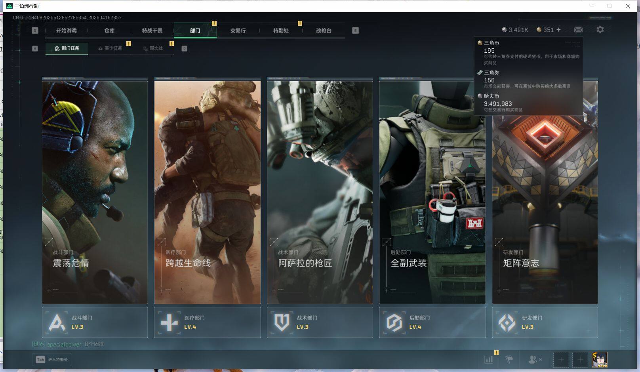
Task: Click the flags icon in bottom bar
Action: tap(509, 359)
